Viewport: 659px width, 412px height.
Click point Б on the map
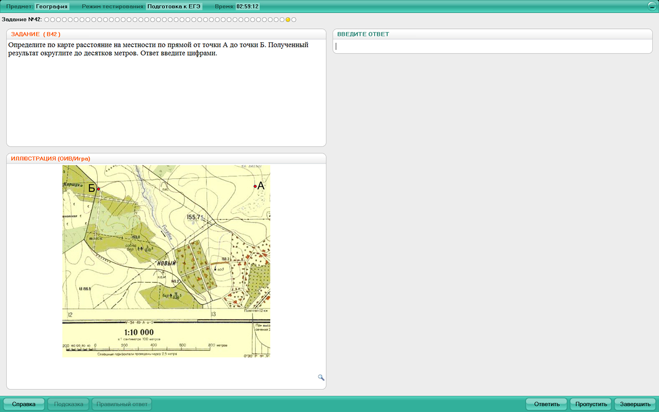98,189
